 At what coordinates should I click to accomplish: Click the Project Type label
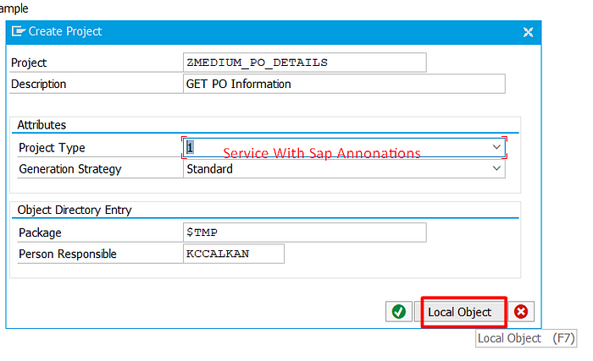(52, 148)
